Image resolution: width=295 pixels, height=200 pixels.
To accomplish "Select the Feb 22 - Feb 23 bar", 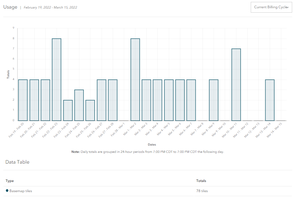I will click(57, 79).
